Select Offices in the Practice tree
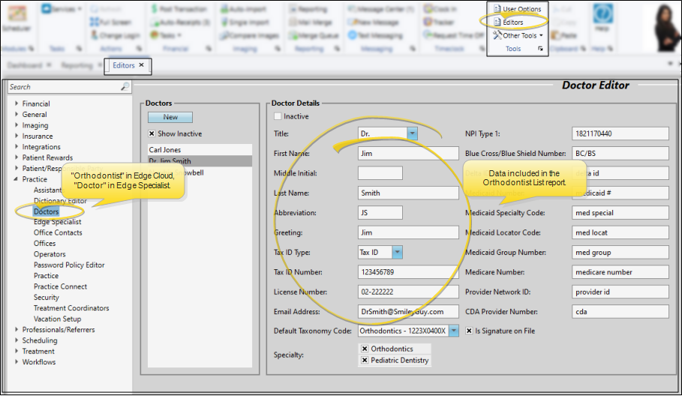The image size is (682, 396). point(44,244)
